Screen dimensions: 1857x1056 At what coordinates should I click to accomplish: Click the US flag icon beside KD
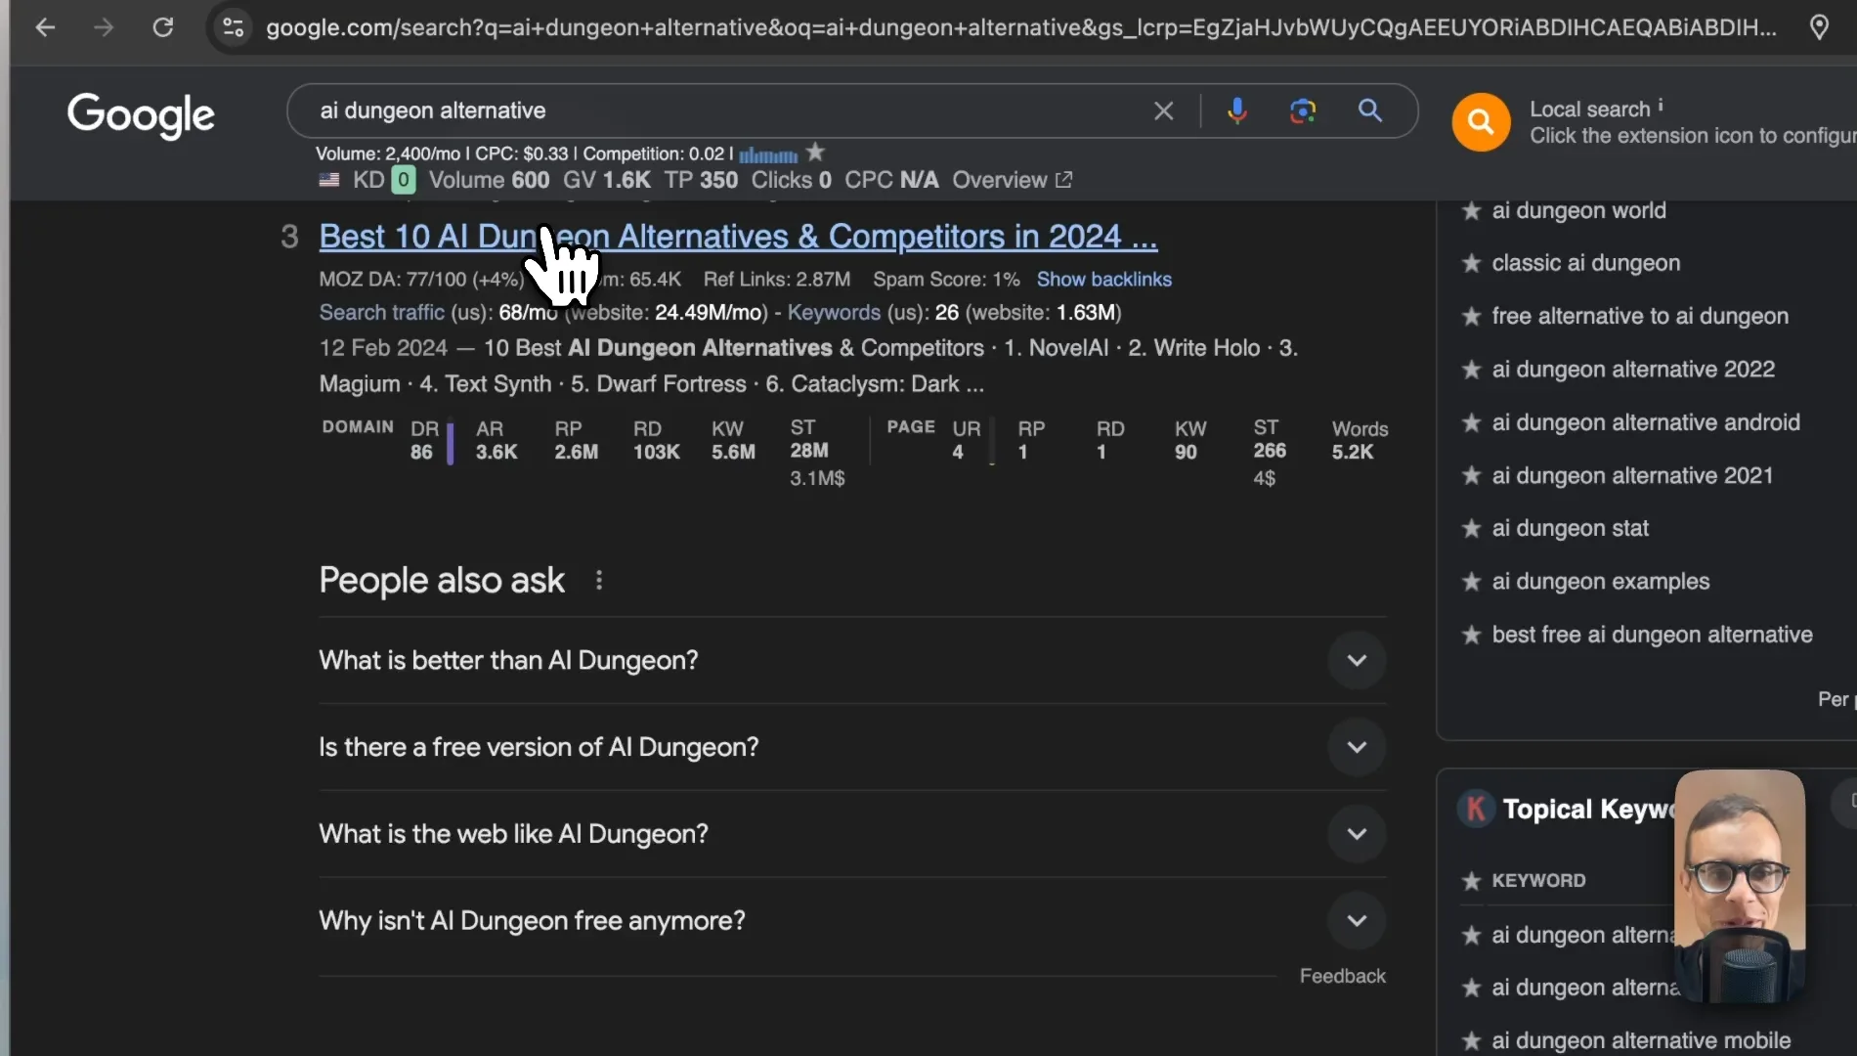click(x=329, y=180)
